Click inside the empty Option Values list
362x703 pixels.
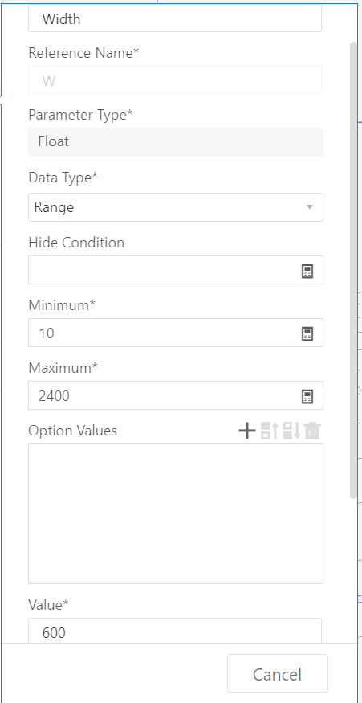click(176, 514)
